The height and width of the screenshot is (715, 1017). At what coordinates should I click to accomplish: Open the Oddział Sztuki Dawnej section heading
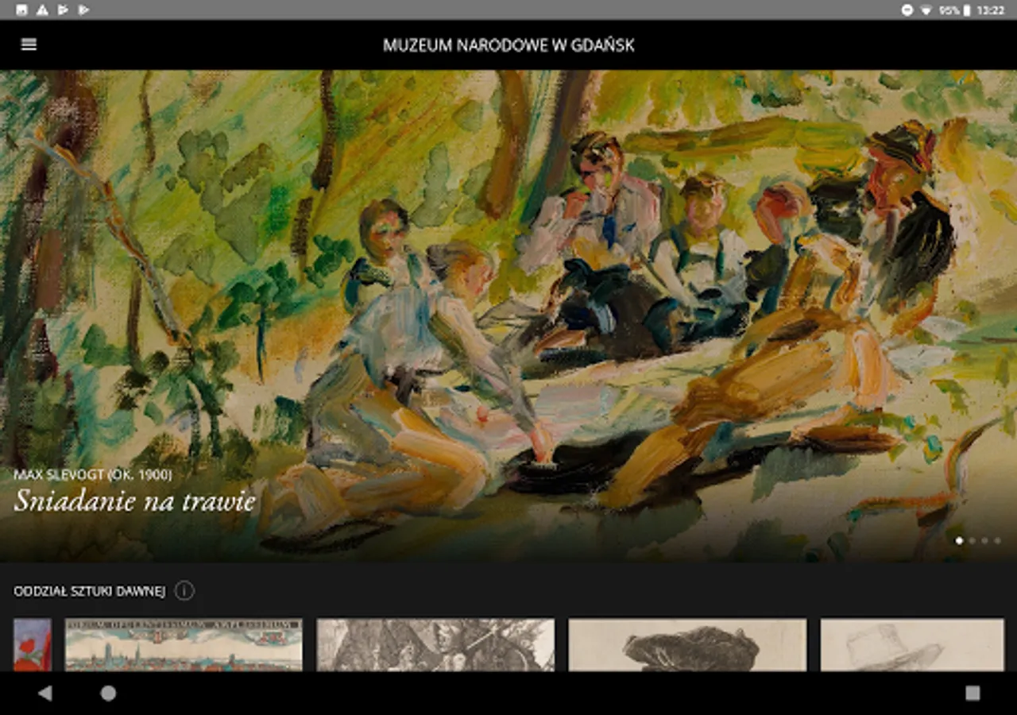[89, 591]
